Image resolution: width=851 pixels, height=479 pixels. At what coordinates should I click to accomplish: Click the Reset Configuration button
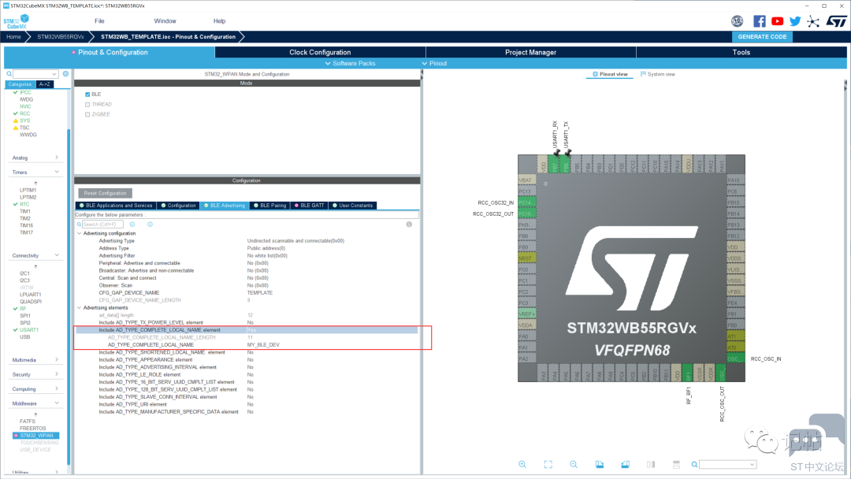tap(105, 193)
